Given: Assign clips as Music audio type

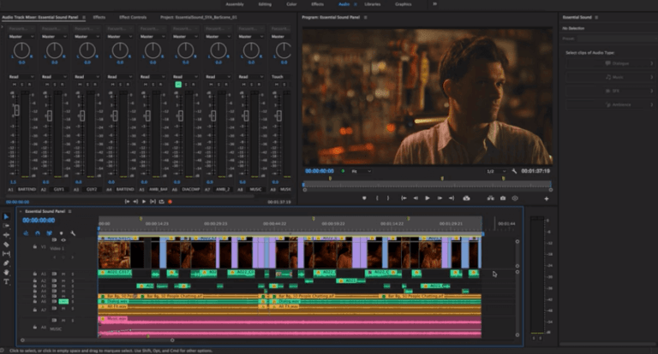Looking at the screenshot, I should click(611, 77).
